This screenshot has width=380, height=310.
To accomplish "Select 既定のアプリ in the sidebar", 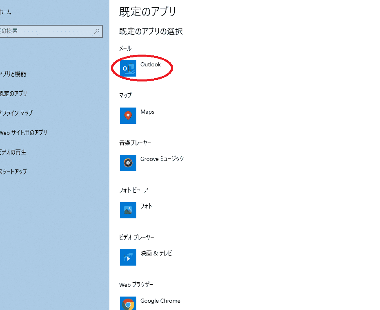I will coord(13,94).
